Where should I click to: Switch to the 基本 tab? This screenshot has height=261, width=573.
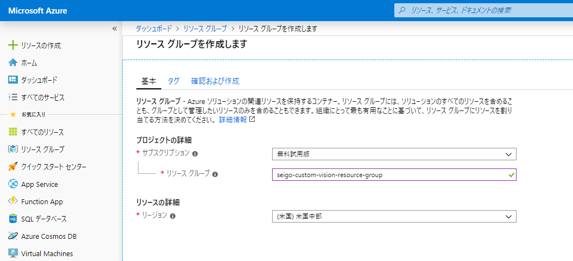[149, 81]
